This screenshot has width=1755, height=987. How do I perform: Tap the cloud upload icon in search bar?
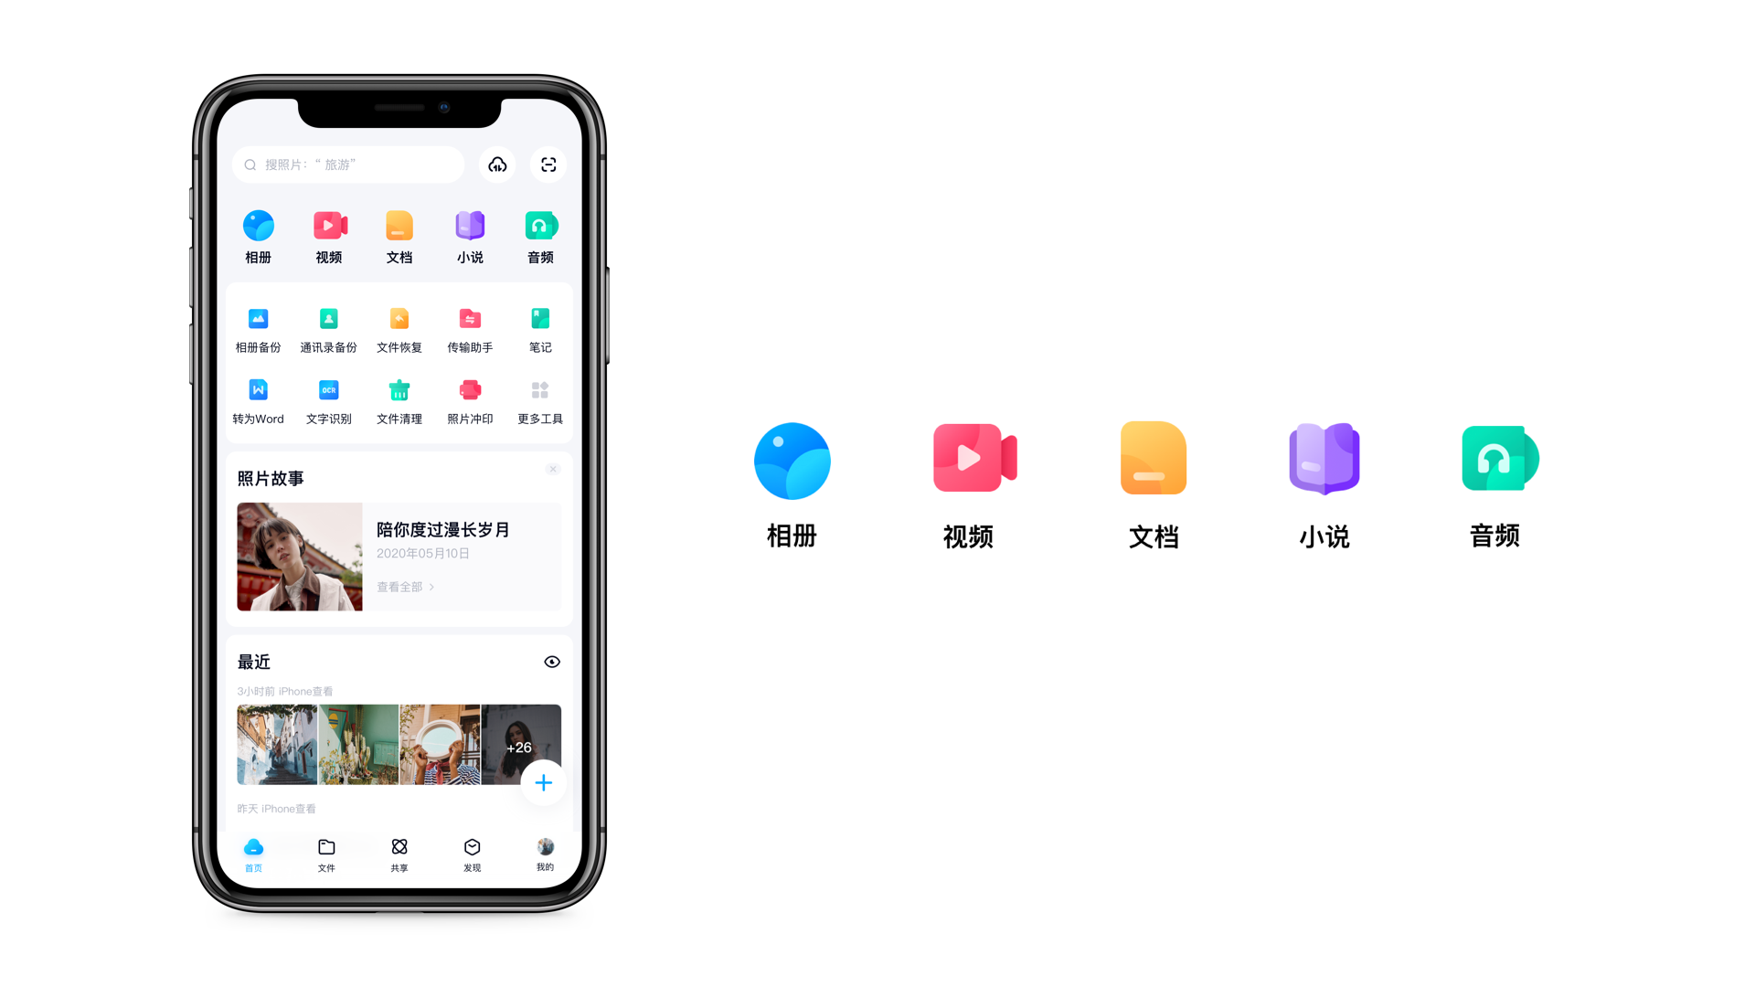tap(496, 165)
